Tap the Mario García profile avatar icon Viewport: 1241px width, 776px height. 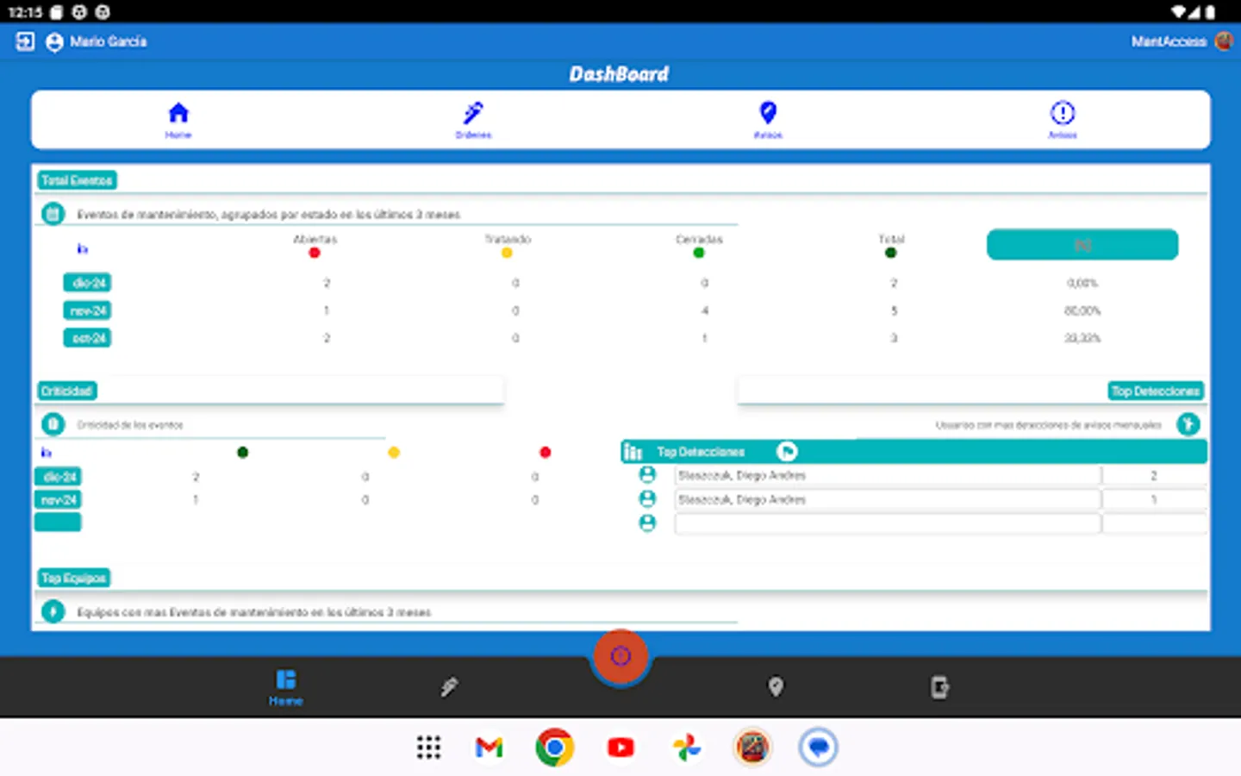[53, 41]
